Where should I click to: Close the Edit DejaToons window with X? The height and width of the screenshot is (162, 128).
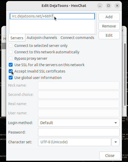(117, 6)
